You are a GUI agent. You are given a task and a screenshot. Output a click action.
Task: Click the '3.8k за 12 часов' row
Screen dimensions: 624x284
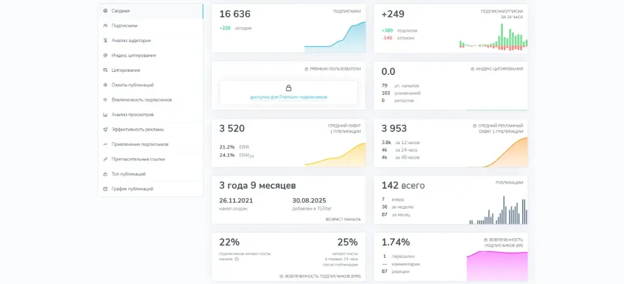tap(401, 142)
